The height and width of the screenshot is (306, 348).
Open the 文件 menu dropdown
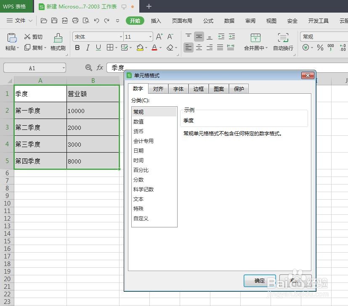tap(19, 21)
